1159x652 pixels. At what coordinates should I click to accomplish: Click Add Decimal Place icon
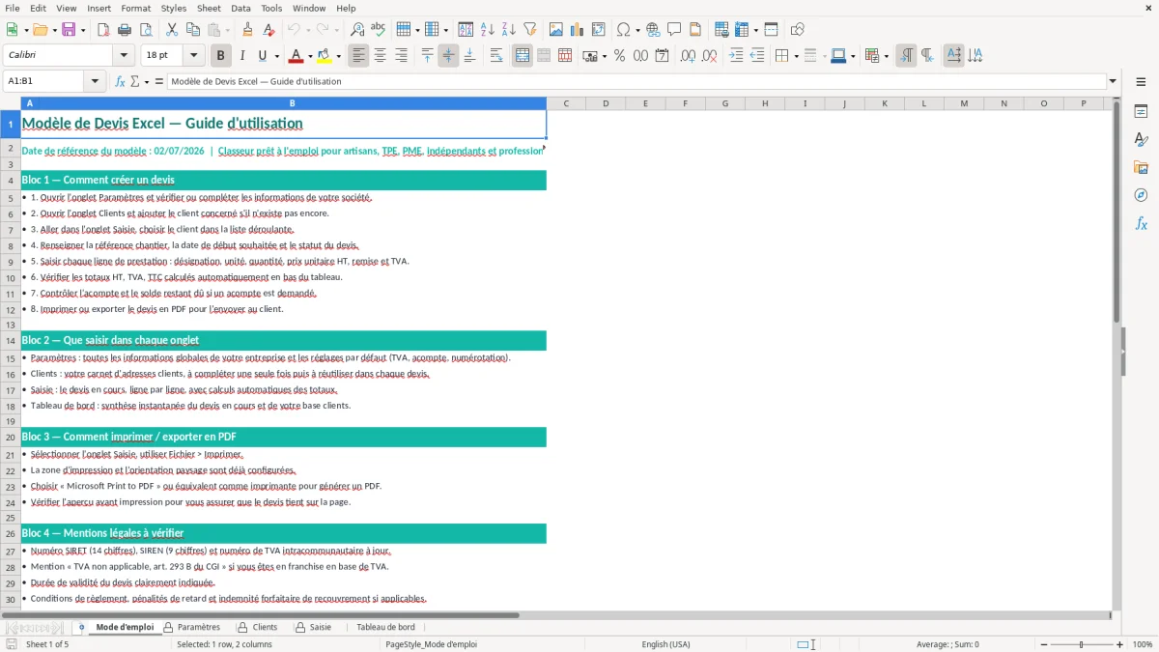689,56
